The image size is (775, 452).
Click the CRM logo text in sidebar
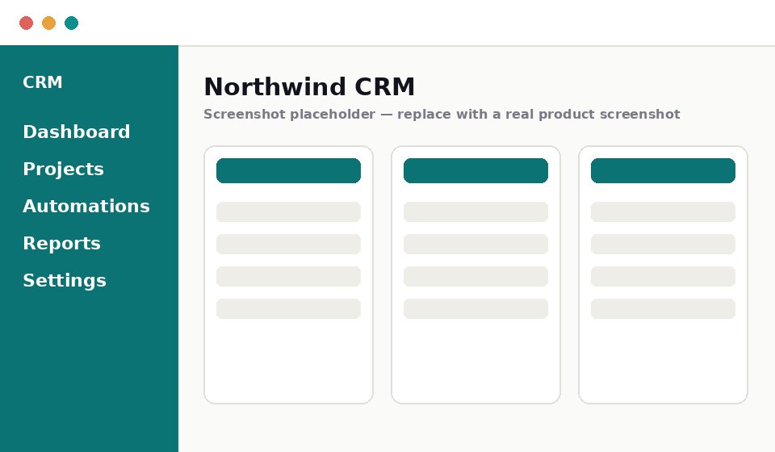43,82
